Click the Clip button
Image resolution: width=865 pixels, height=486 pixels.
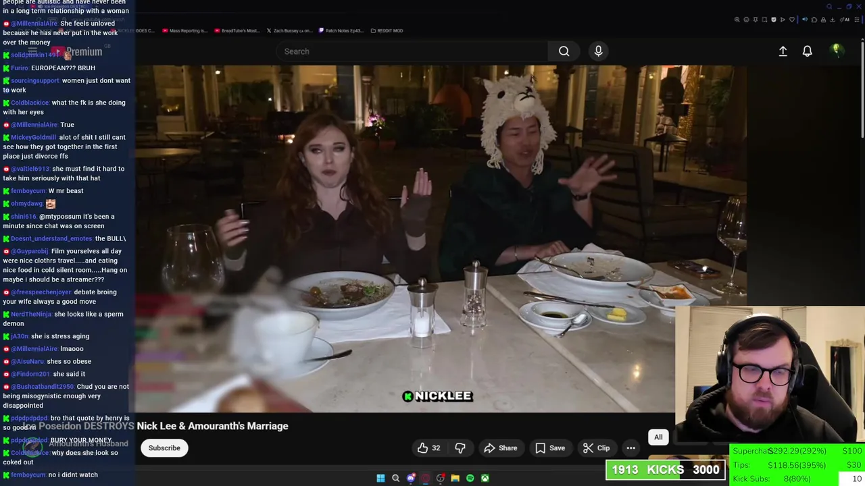(596, 448)
